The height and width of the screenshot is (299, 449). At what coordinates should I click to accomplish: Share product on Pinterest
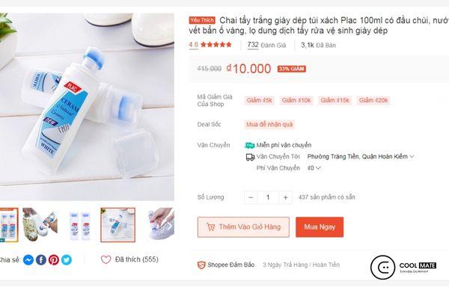pos(54,260)
